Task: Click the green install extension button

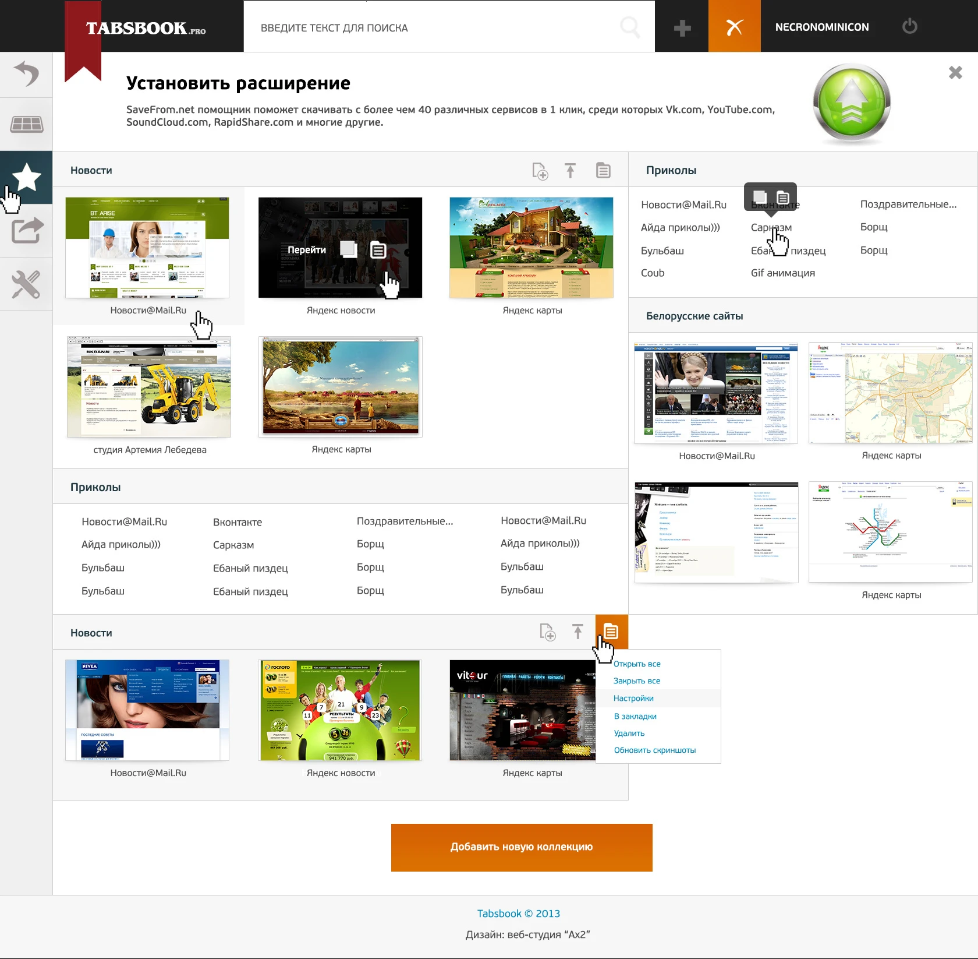Action: [852, 104]
